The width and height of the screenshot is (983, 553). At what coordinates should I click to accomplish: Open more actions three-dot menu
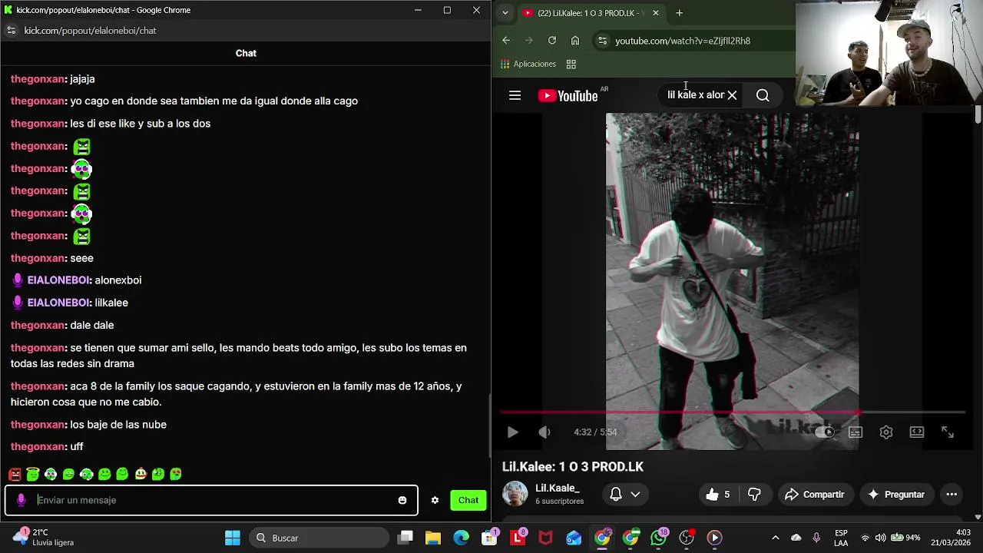(x=952, y=495)
